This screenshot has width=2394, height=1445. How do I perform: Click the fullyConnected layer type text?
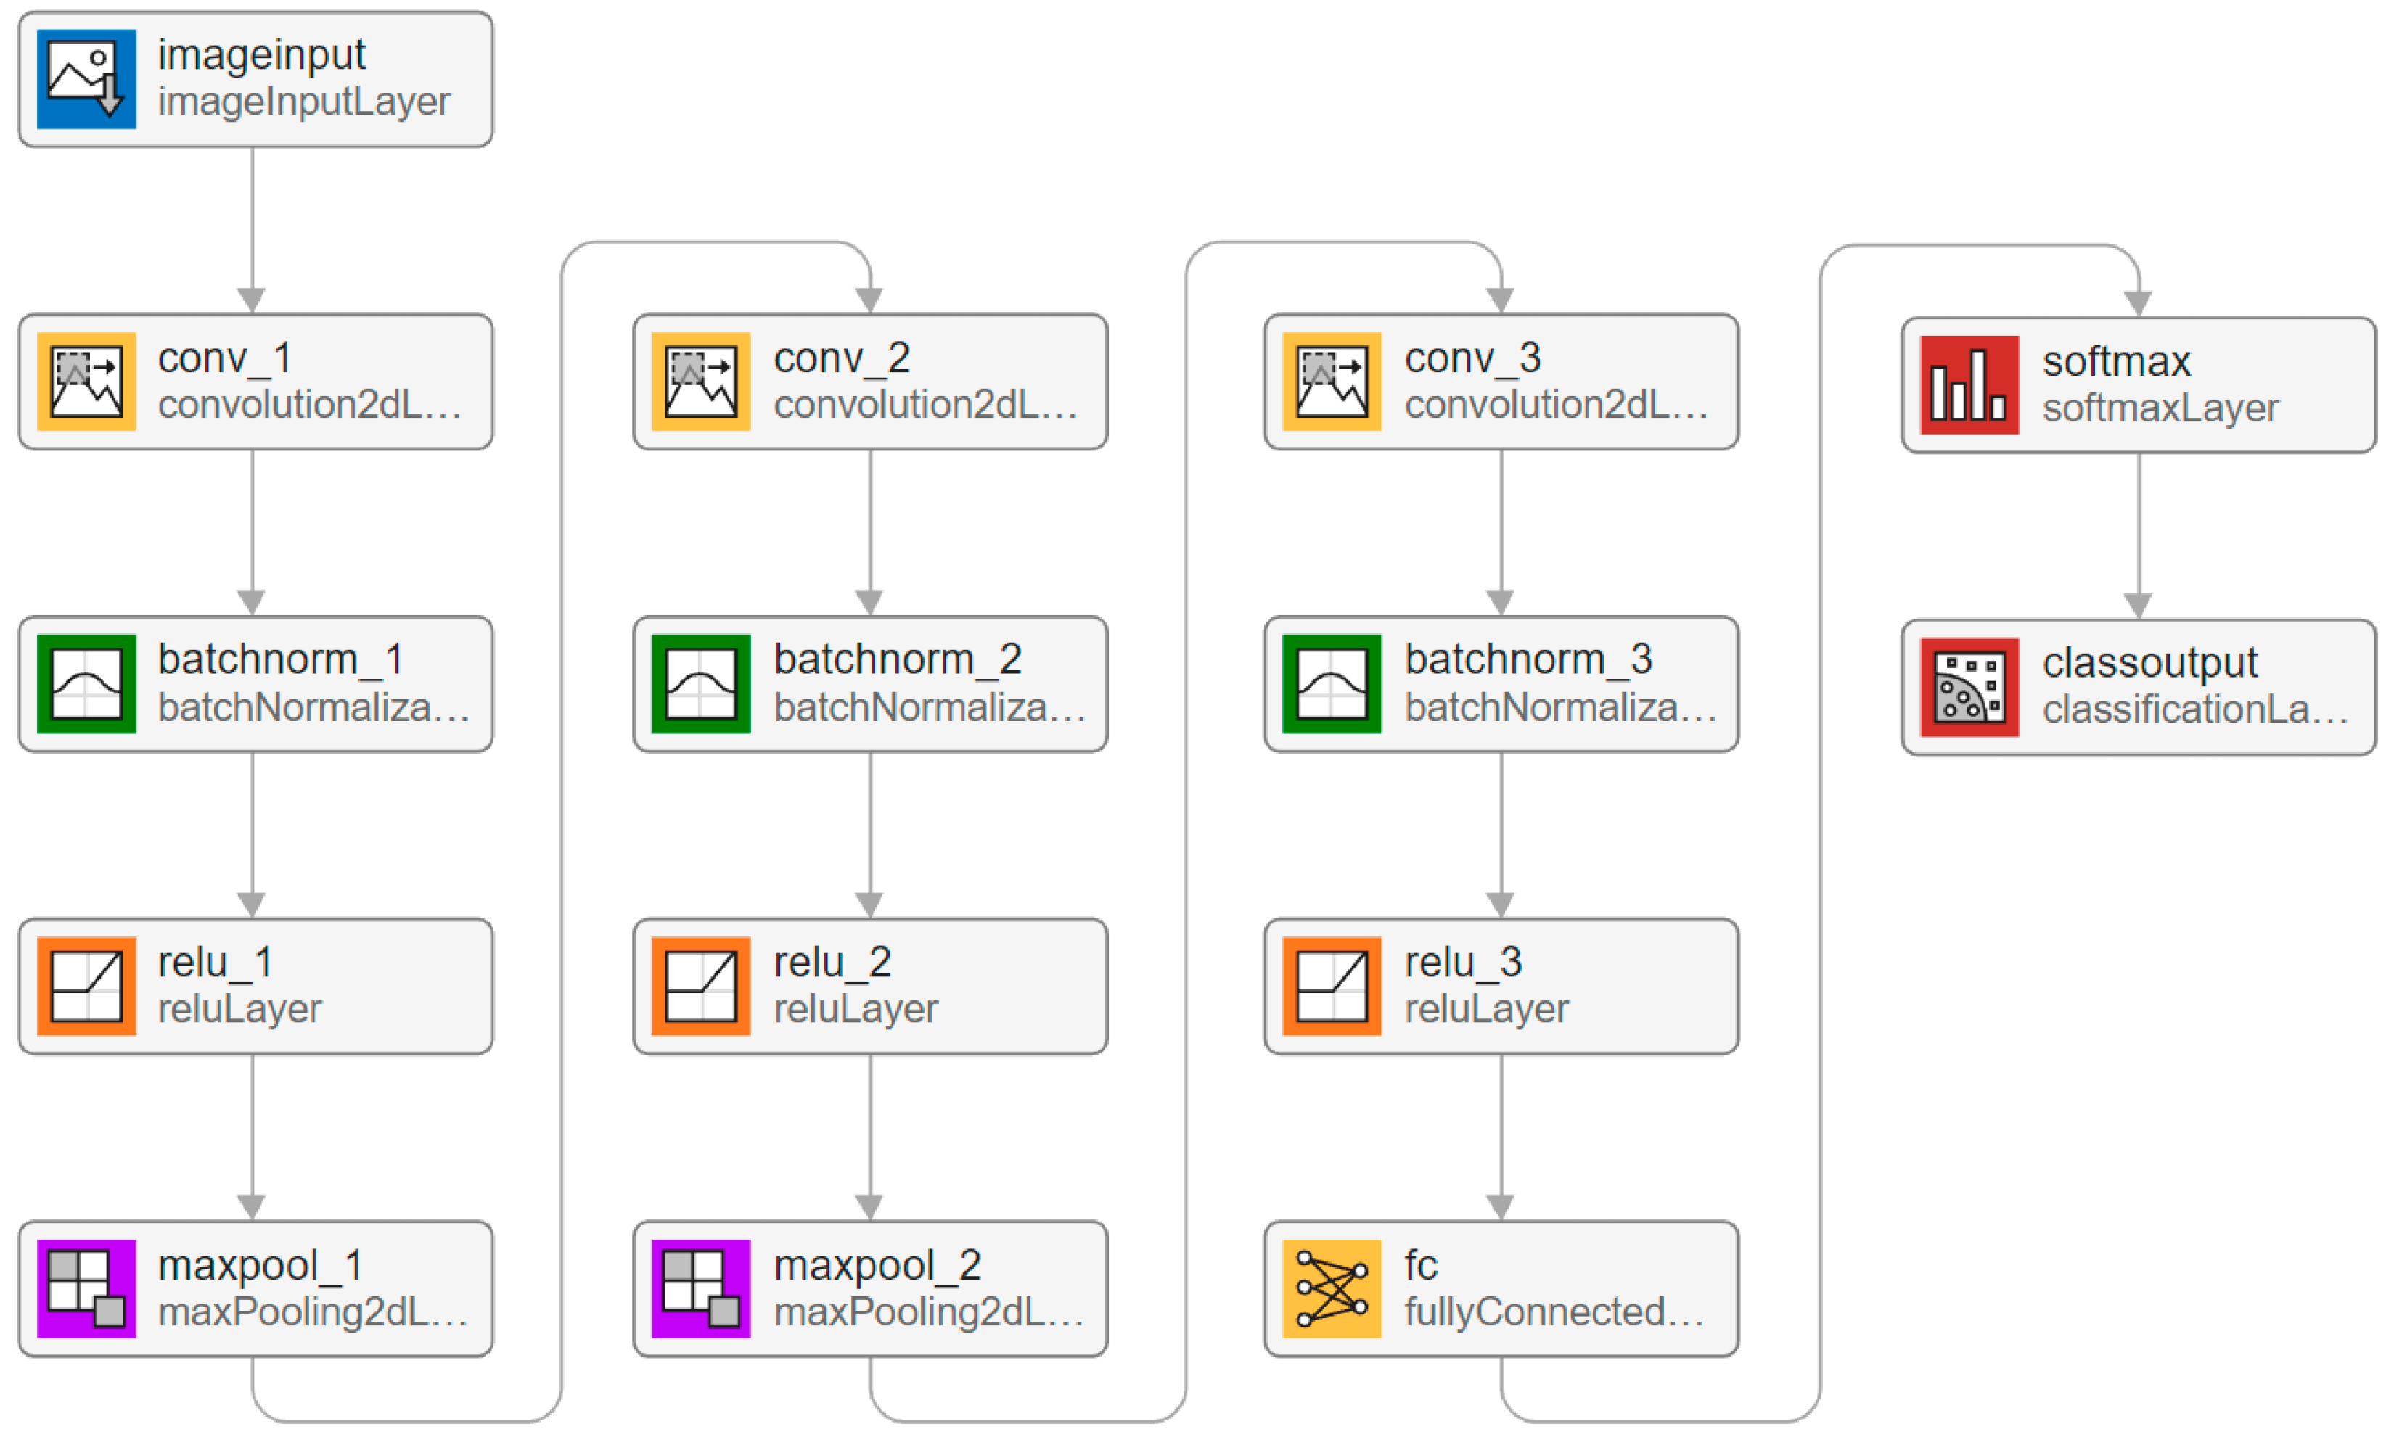coord(1554,1312)
